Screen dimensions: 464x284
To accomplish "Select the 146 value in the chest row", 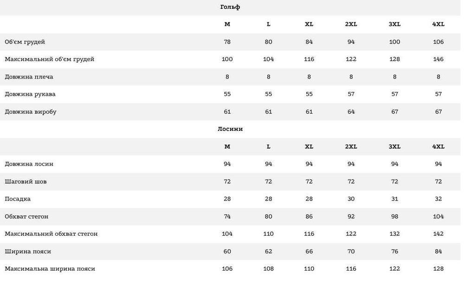I will (438, 59).
